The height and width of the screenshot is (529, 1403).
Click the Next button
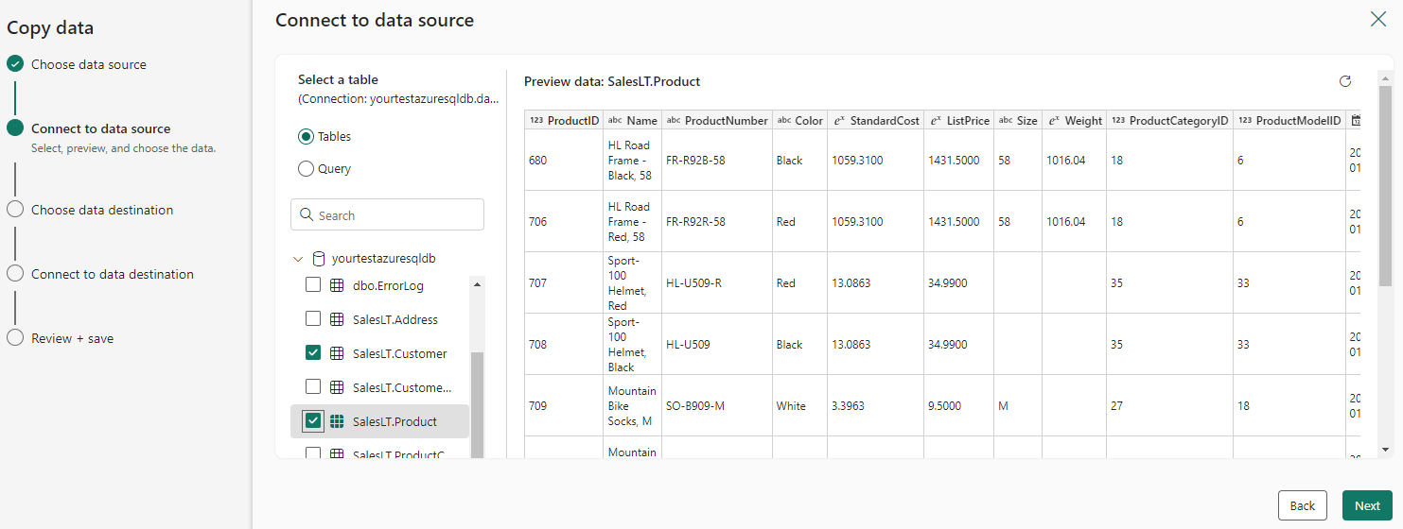click(1367, 505)
